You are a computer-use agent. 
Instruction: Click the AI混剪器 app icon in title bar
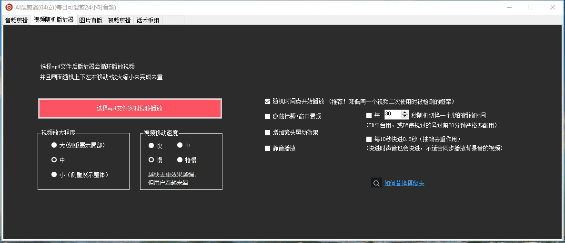tap(9, 7)
